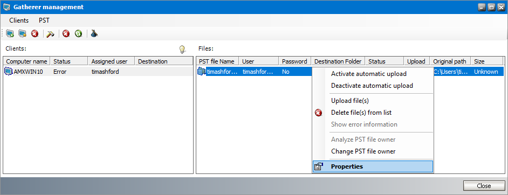Image resolution: width=508 pixels, height=195 pixels.
Task: Click the green refresh toolbar icon
Action: [78, 33]
